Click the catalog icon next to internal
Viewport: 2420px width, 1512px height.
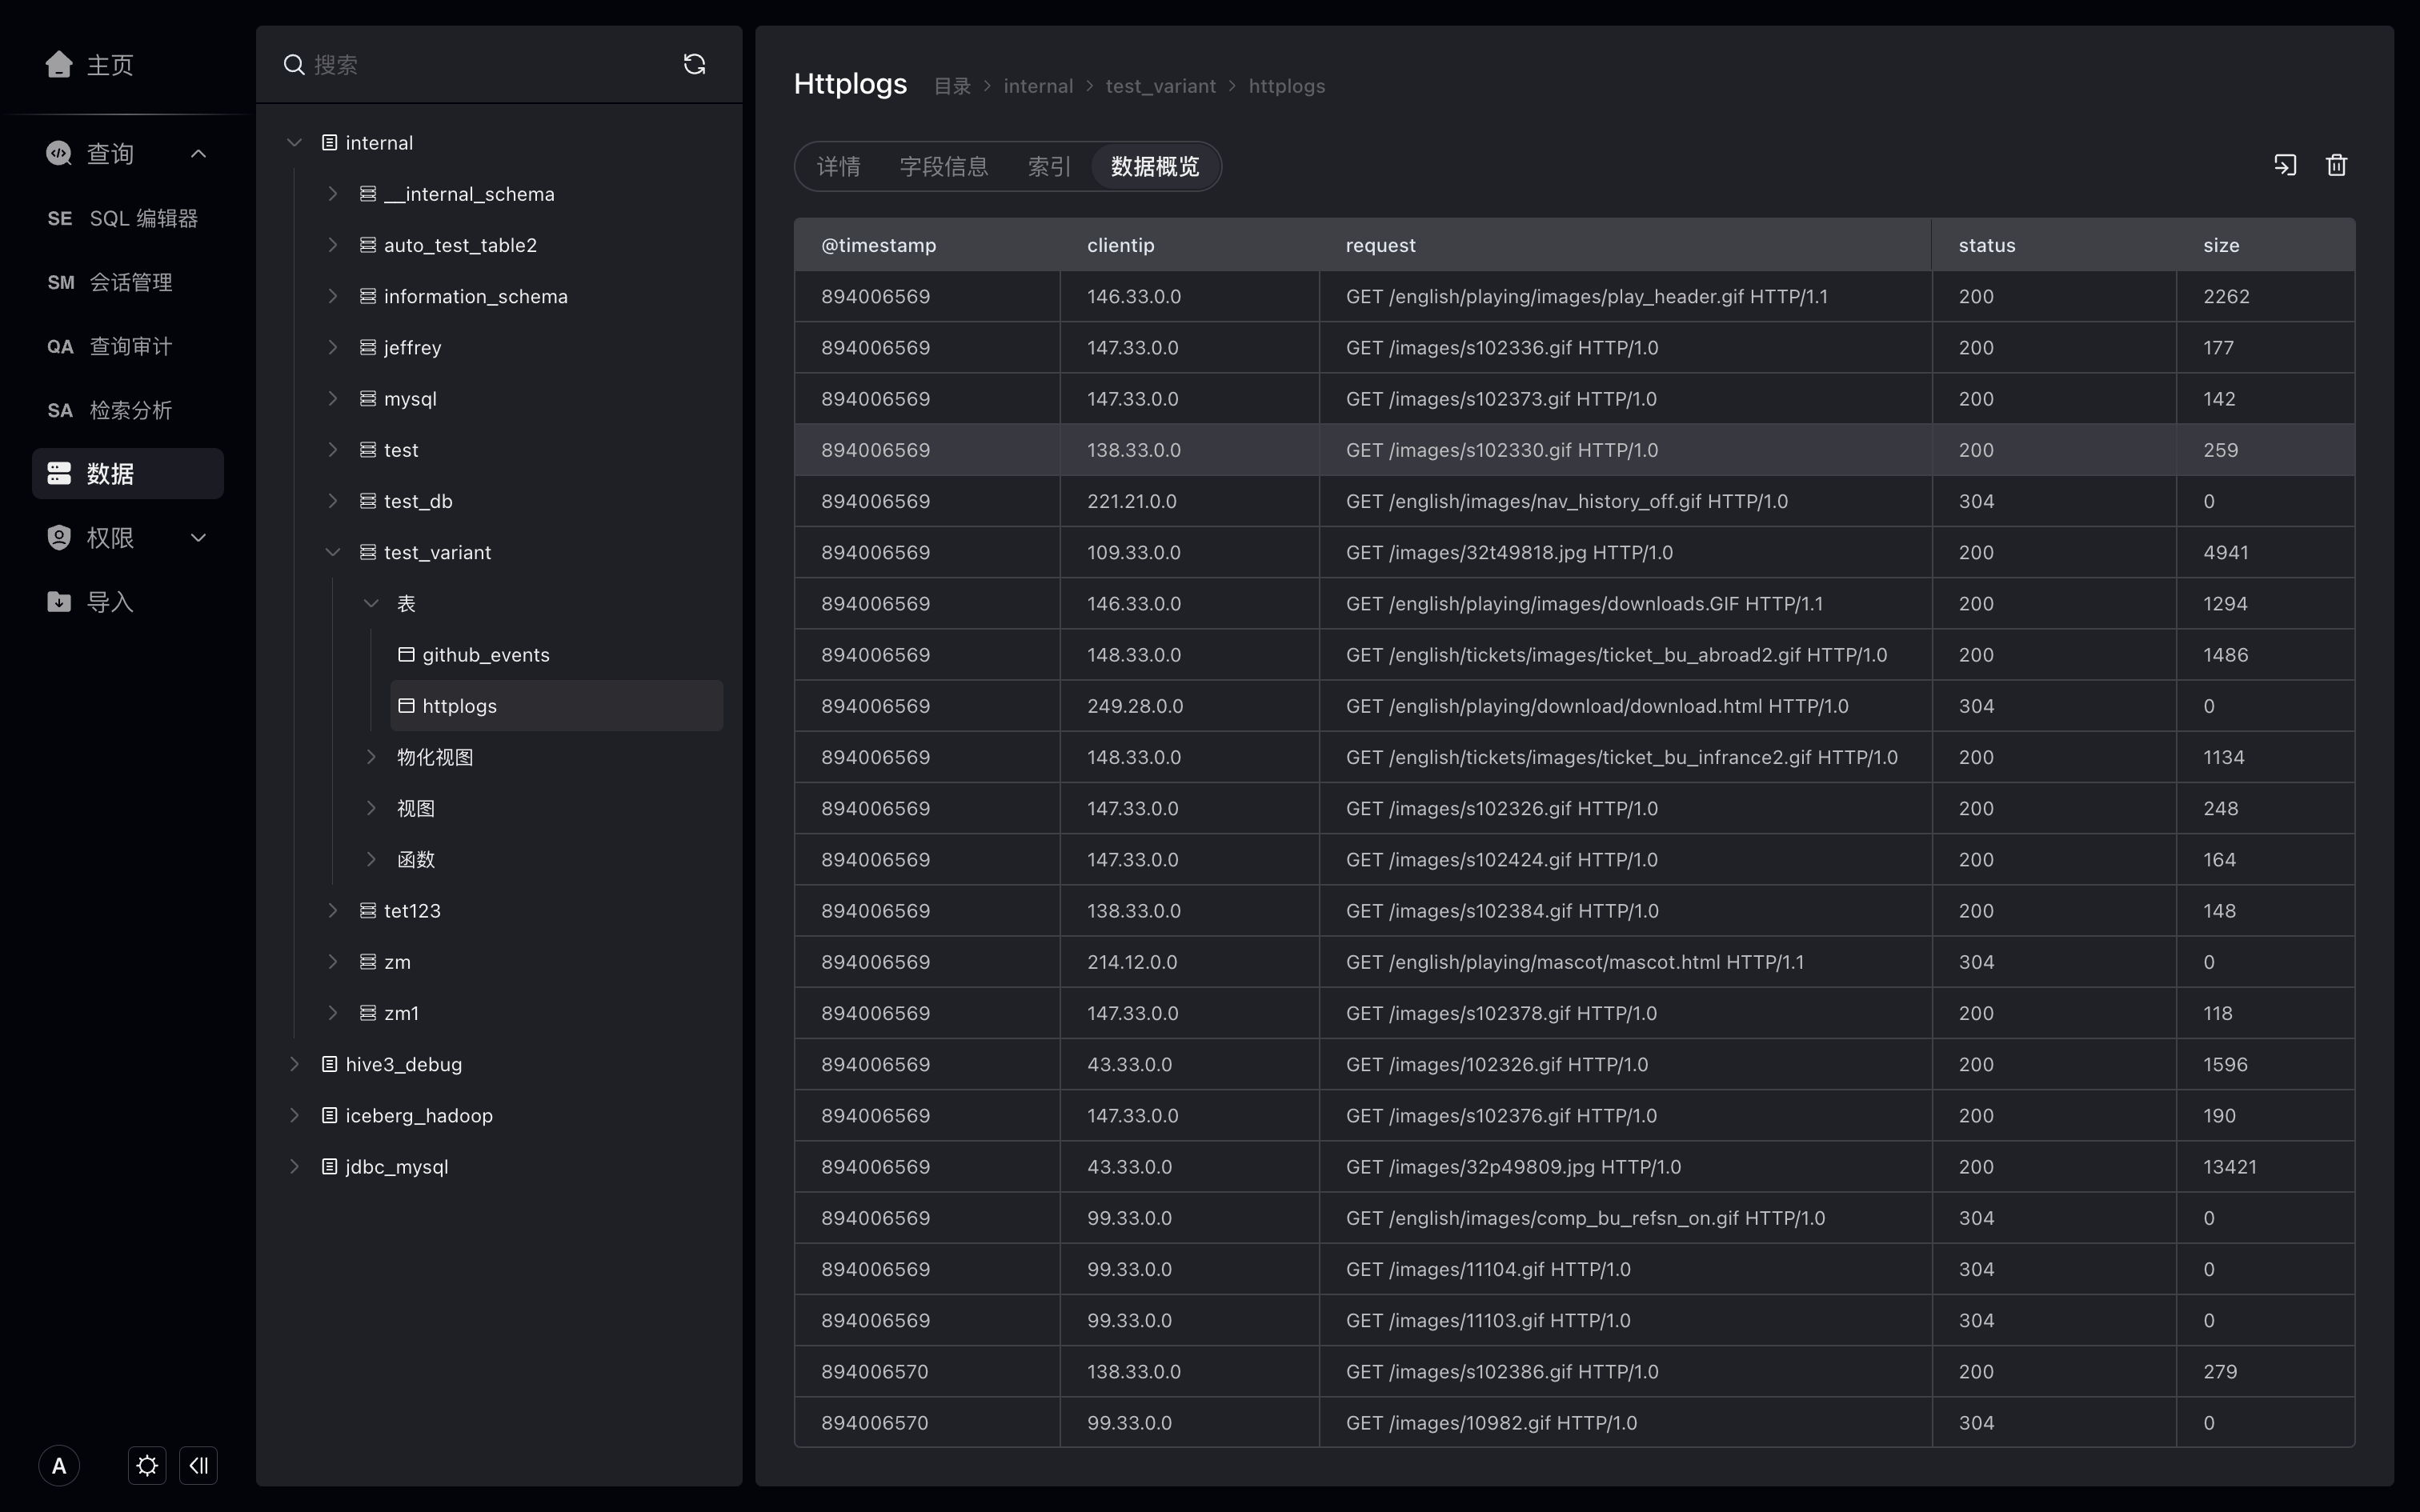pos(329,142)
